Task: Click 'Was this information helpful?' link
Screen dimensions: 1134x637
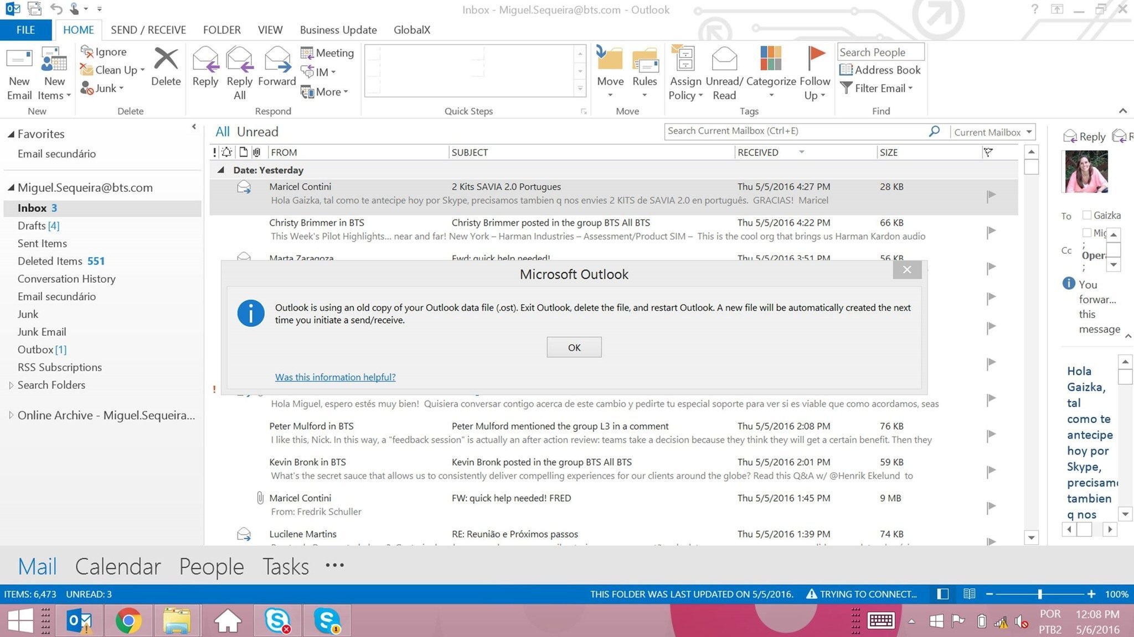Action: pyautogui.click(x=335, y=377)
